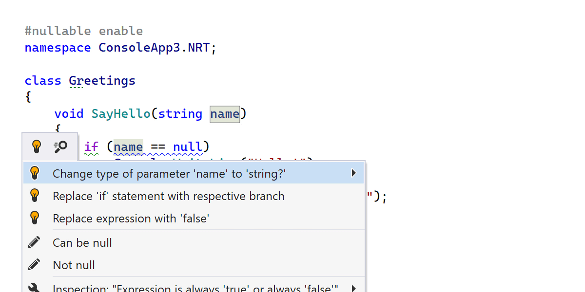Viewport: 585px width, 292px height.
Task: Click 'name' inside the if condition
Action: pyautogui.click(x=128, y=146)
